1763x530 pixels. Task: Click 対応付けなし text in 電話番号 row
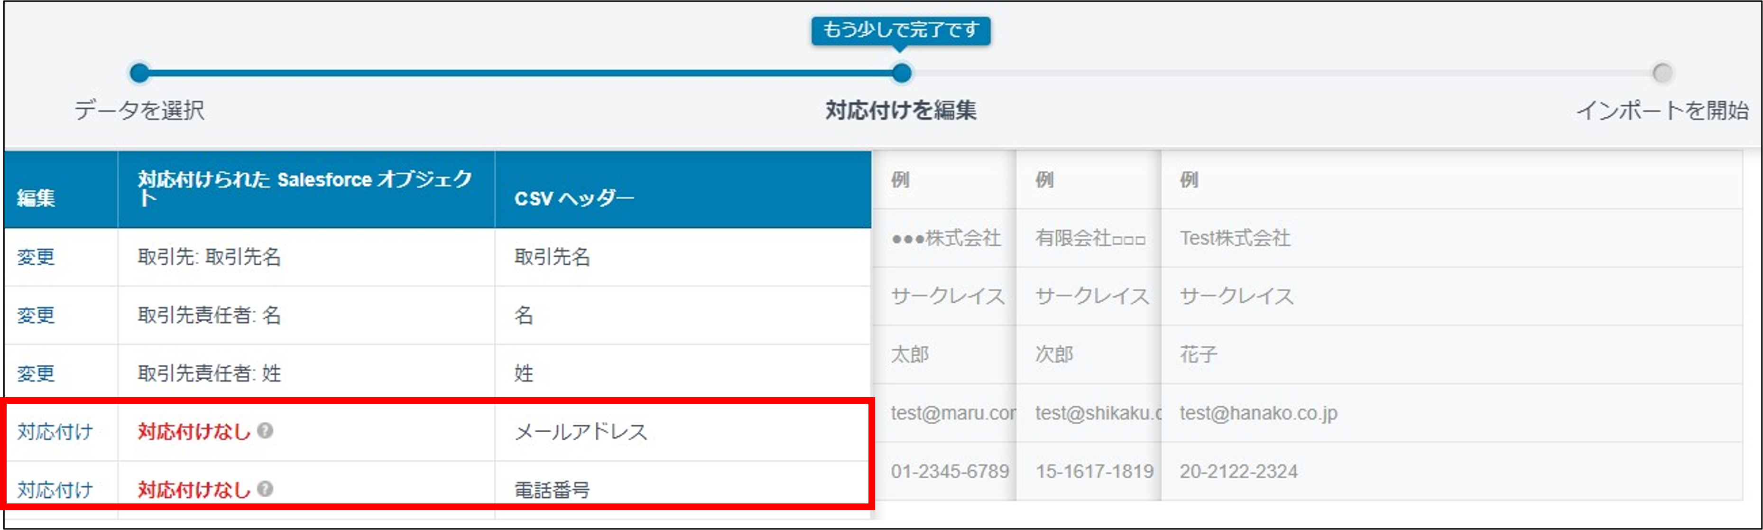point(194,490)
